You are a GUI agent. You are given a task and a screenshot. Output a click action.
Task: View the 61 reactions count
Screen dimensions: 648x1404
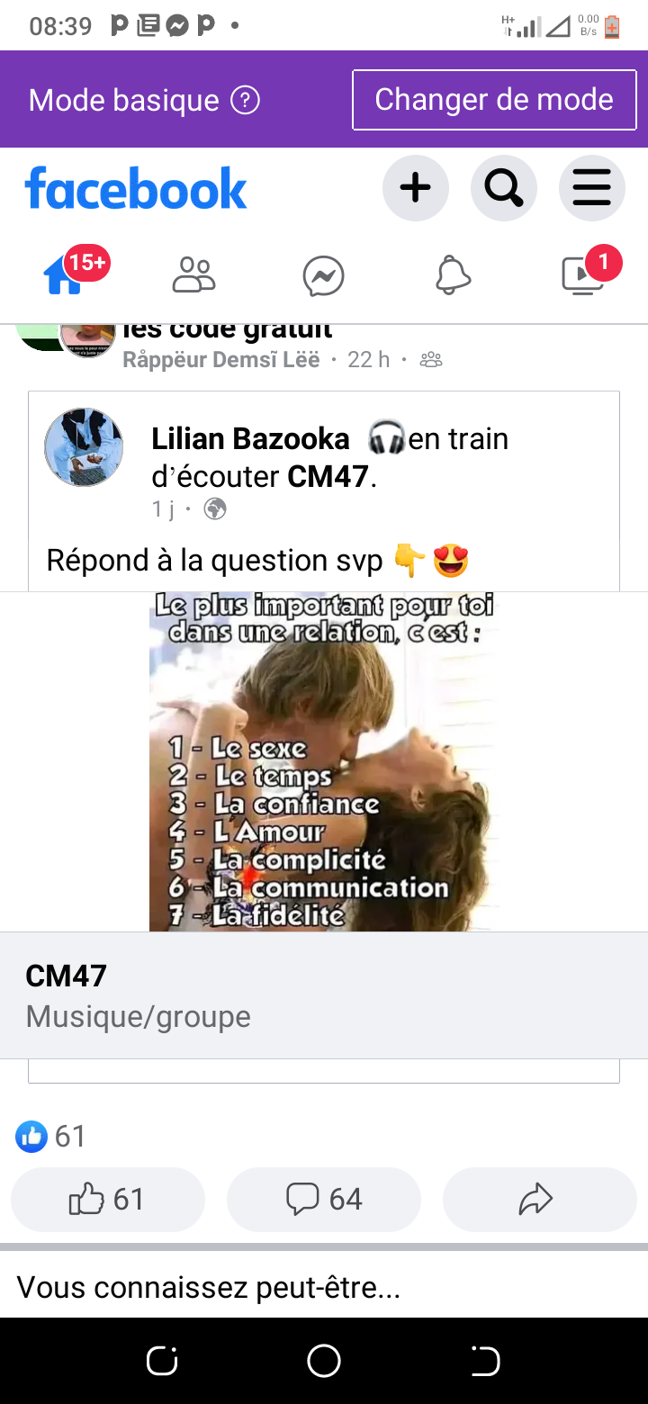click(51, 1136)
